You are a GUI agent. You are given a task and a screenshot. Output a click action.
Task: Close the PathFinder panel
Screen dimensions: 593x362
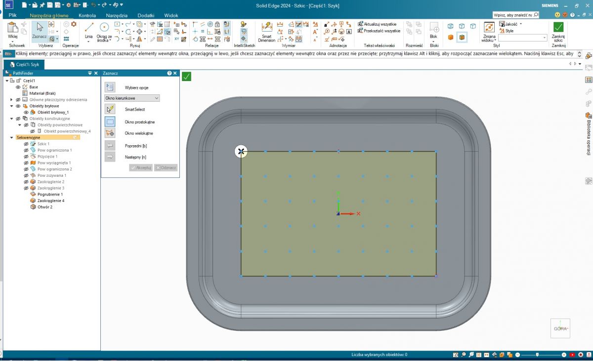[96, 73]
